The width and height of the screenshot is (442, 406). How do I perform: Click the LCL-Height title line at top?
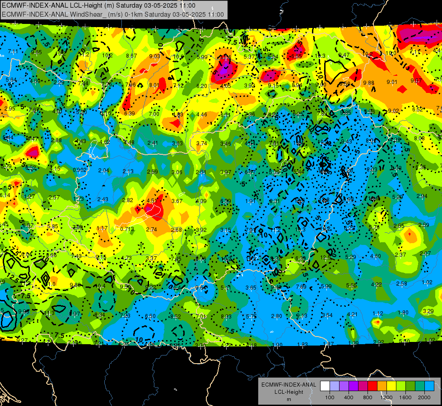(98, 5)
